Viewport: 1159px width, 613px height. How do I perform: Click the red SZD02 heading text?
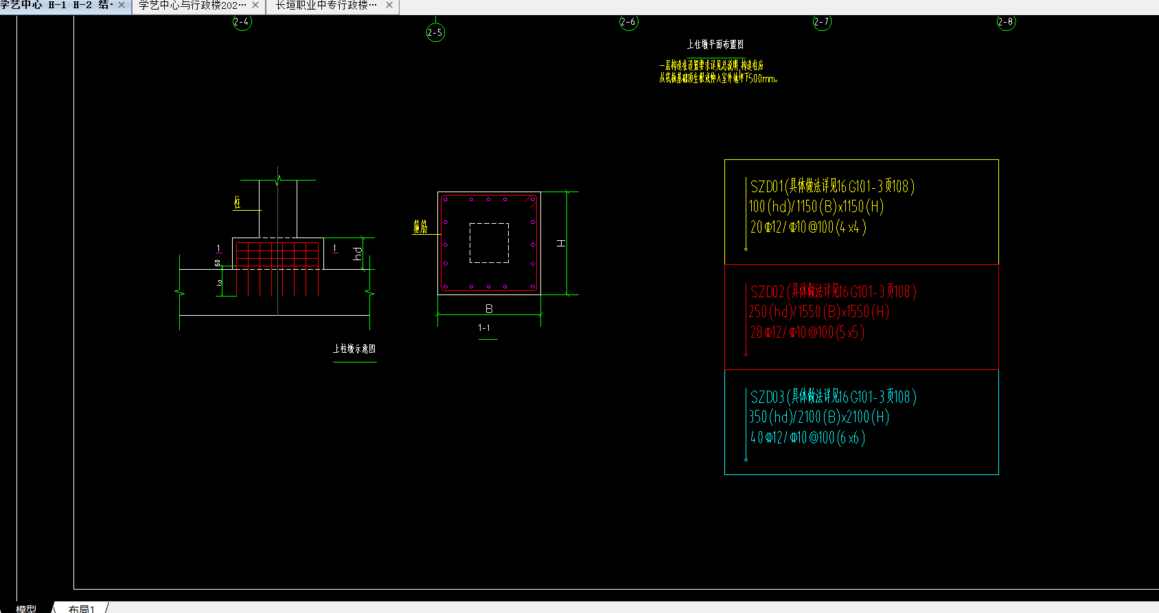pyautogui.click(x=834, y=292)
